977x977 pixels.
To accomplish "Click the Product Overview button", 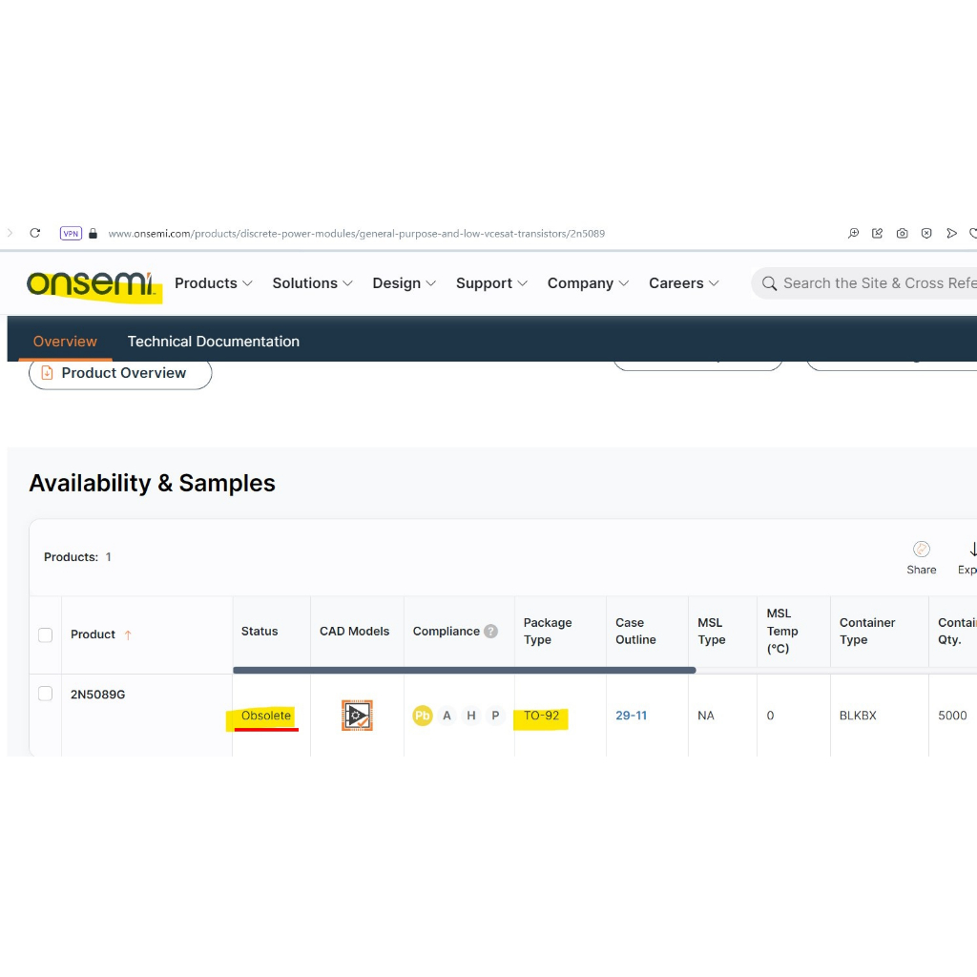I will click(120, 373).
